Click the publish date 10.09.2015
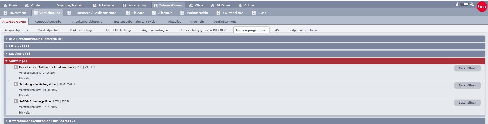The width and height of the screenshot is (488, 124). point(50,90)
